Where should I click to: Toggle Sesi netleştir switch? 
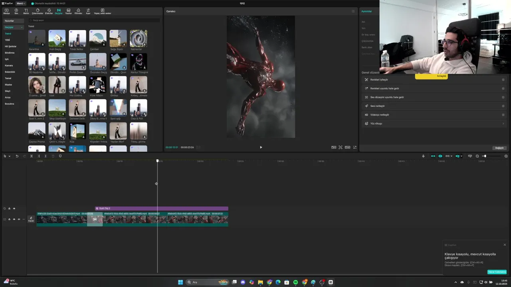tap(503, 106)
